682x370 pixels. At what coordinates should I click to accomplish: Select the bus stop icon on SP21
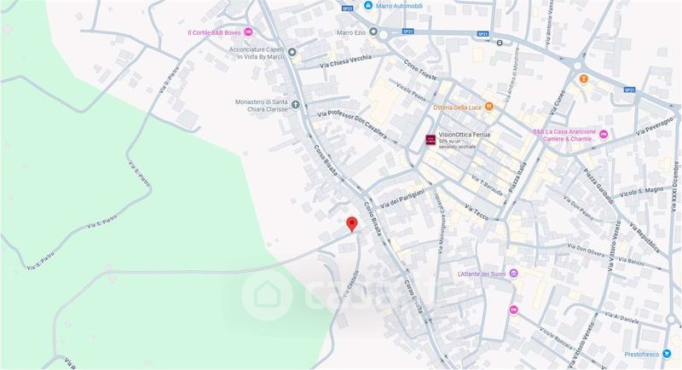pos(500,42)
